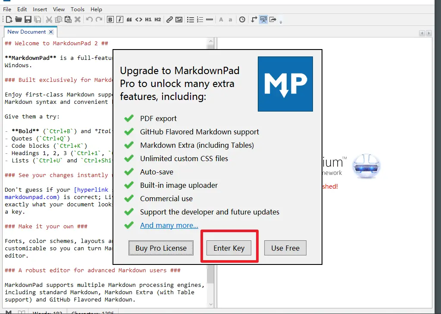Expand the toolbar overflow arrow
441x314 pixels.
[x=281, y=22]
